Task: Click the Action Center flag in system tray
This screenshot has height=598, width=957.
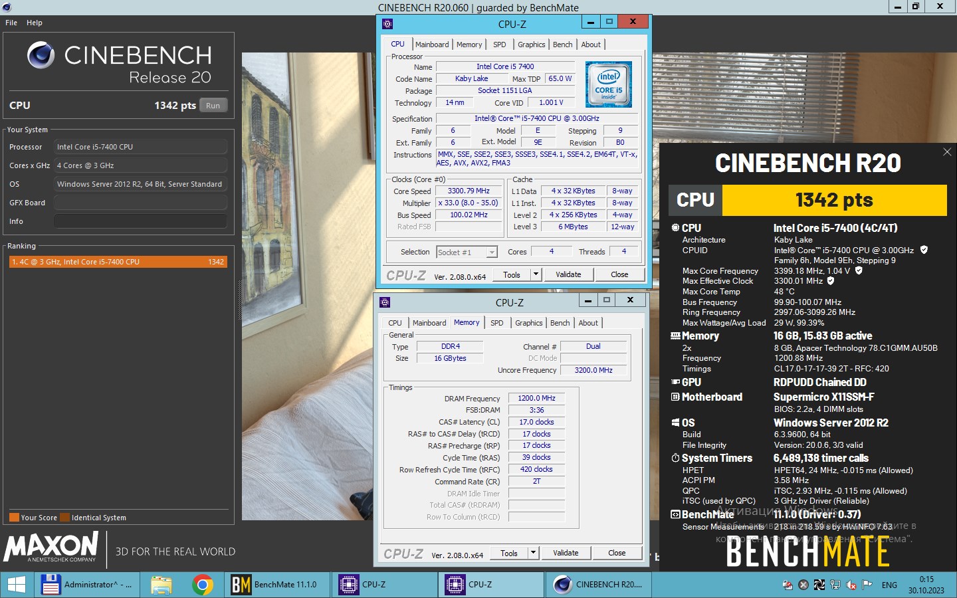Action: click(867, 585)
